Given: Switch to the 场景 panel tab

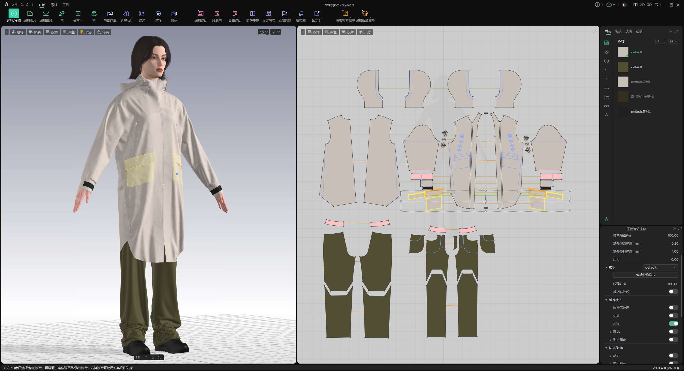Looking at the screenshot, I should tap(618, 31).
